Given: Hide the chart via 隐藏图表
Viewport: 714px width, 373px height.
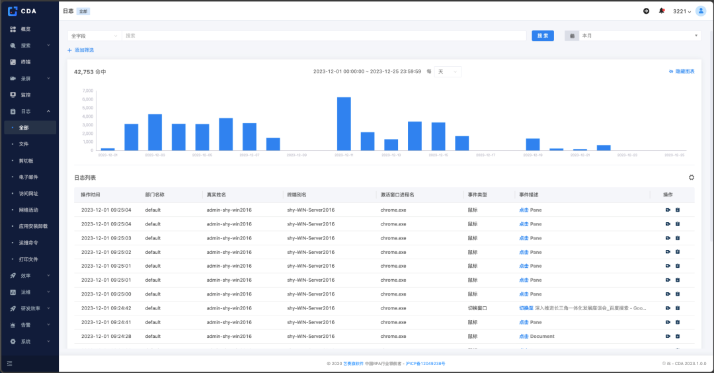Looking at the screenshot, I should pyautogui.click(x=682, y=71).
